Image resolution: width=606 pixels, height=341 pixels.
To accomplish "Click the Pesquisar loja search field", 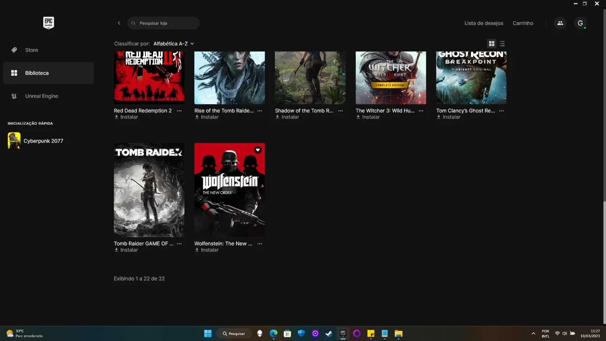I will click(x=164, y=23).
